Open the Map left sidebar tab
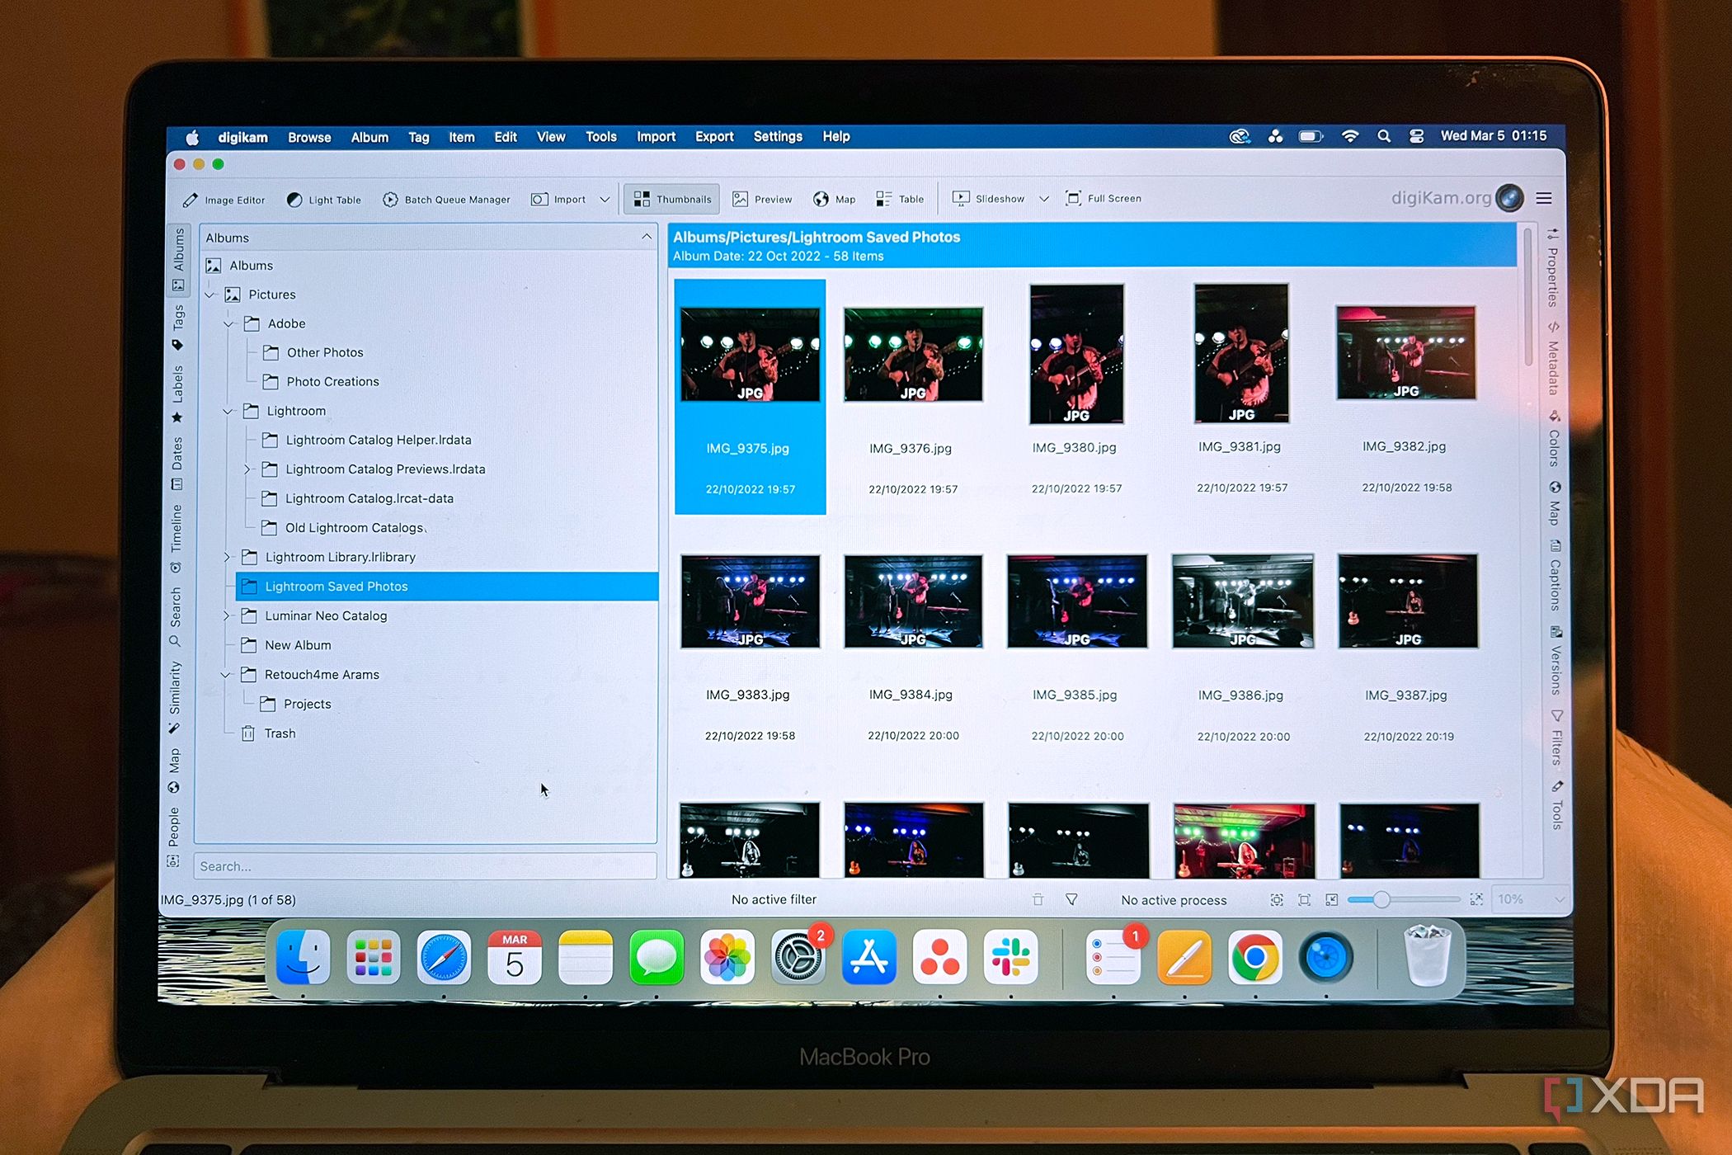This screenshot has height=1155, width=1732. tap(174, 770)
